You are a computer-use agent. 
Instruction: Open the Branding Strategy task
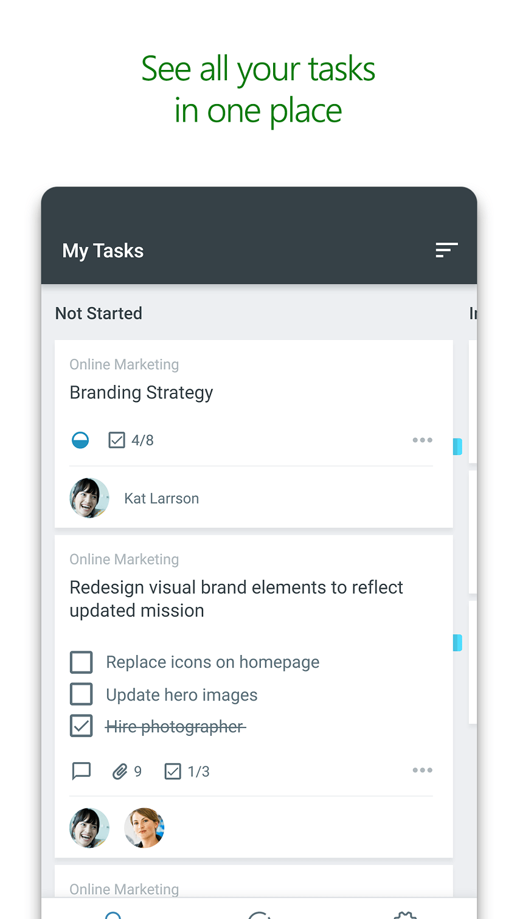pos(141,393)
